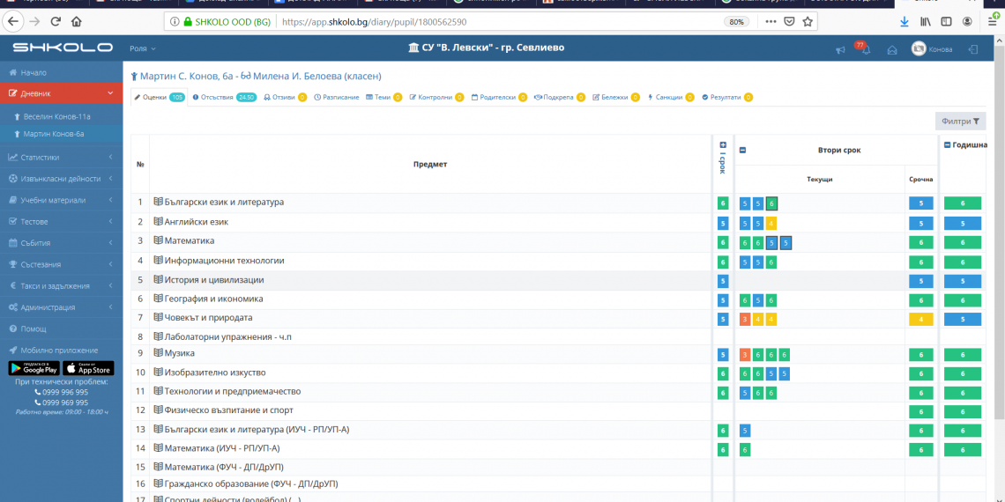This screenshot has width=1005, height=502.
Task: Expand the Учебни материали sidebar section
Action: [x=60, y=200]
